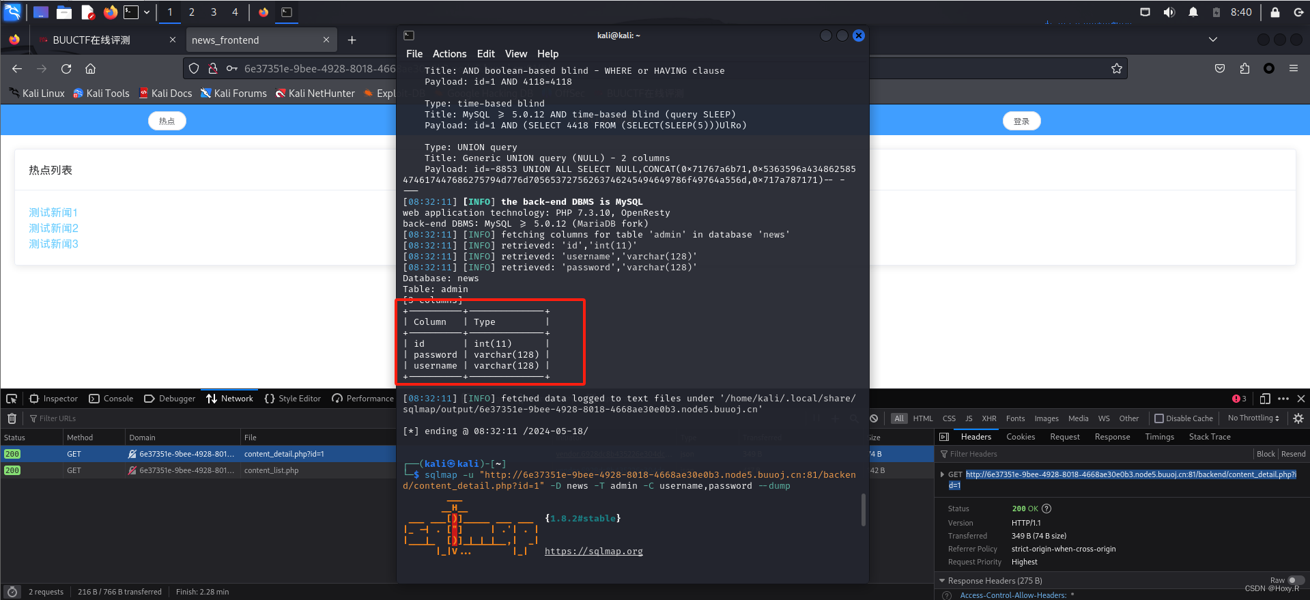Viewport: 1310px width, 600px height.
Task: Bookmark this page with the star icon
Action: coord(1117,68)
